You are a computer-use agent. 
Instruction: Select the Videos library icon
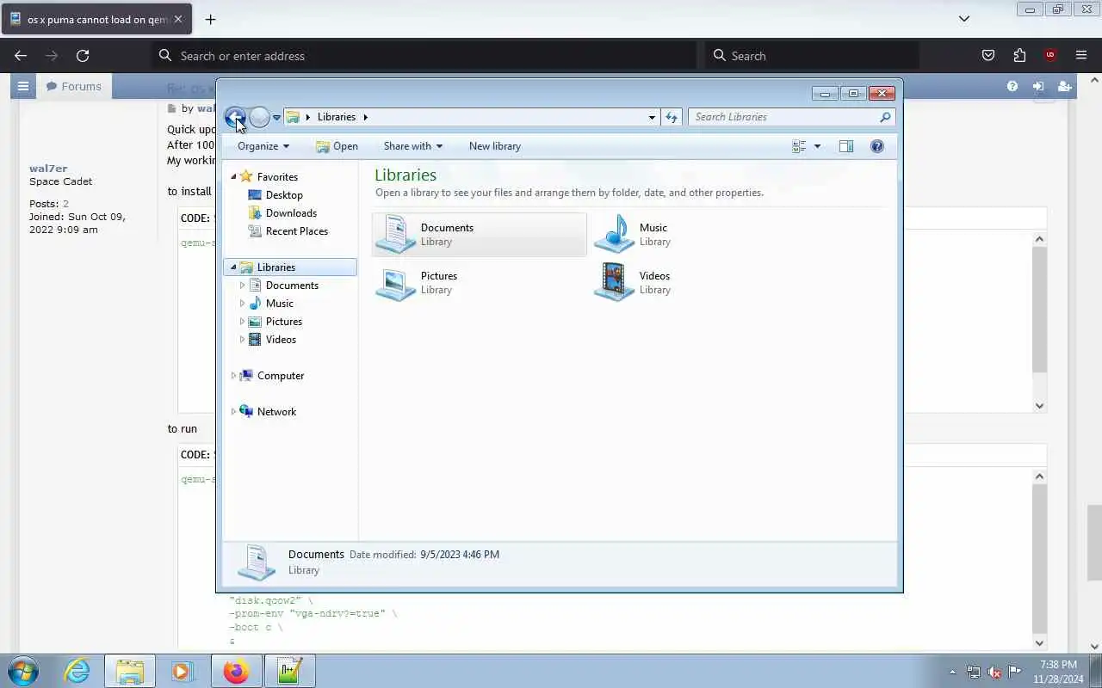pyautogui.click(x=614, y=282)
